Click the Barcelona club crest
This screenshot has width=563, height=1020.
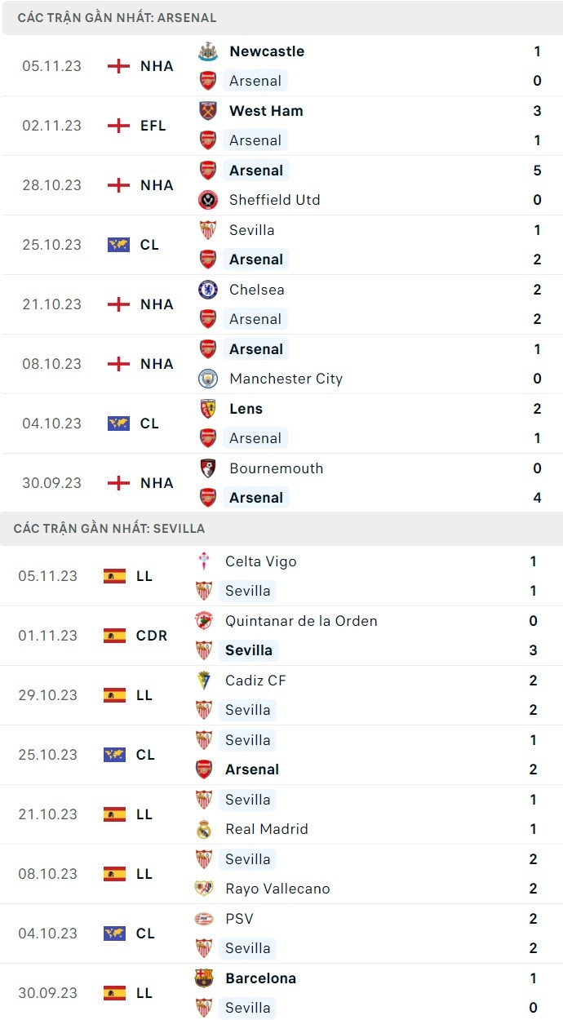click(204, 978)
